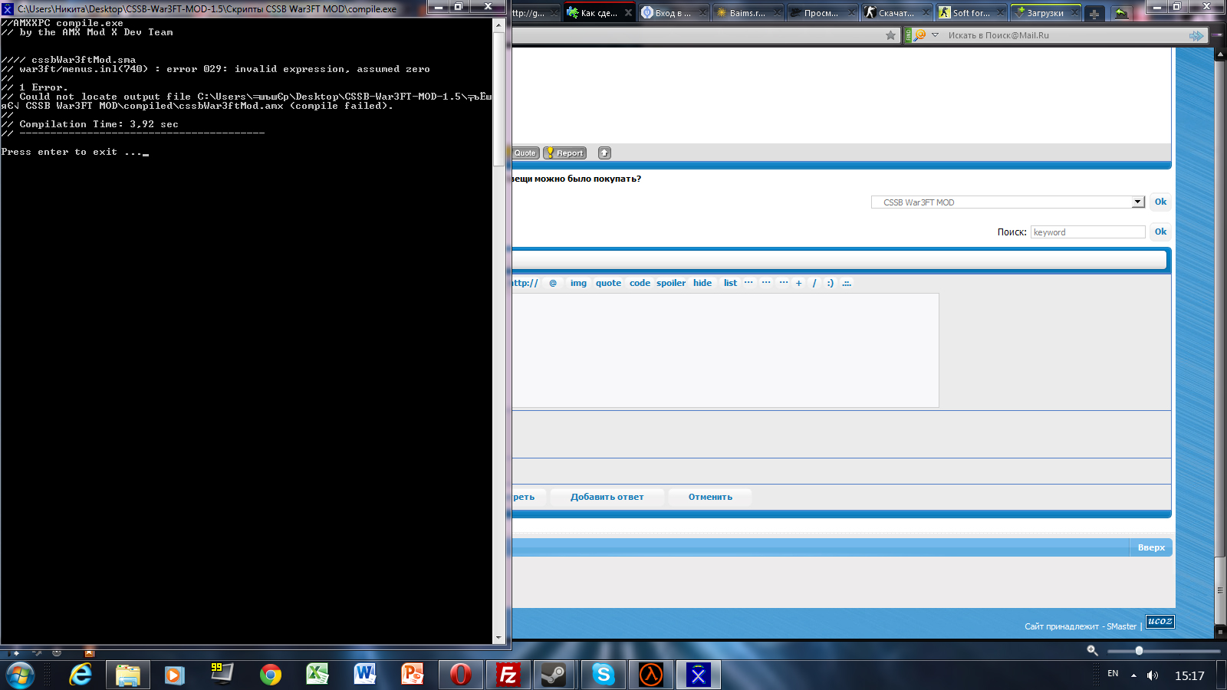Click the bookmark star in the address bar

(x=890, y=35)
